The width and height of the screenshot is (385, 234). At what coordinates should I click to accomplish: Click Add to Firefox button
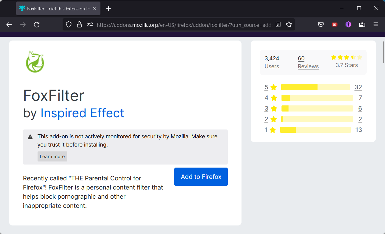click(x=201, y=177)
